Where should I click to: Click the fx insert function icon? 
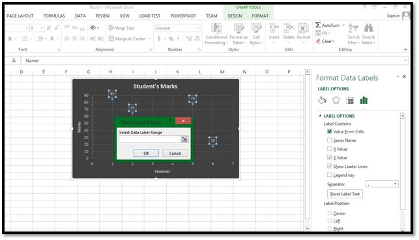[14, 60]
